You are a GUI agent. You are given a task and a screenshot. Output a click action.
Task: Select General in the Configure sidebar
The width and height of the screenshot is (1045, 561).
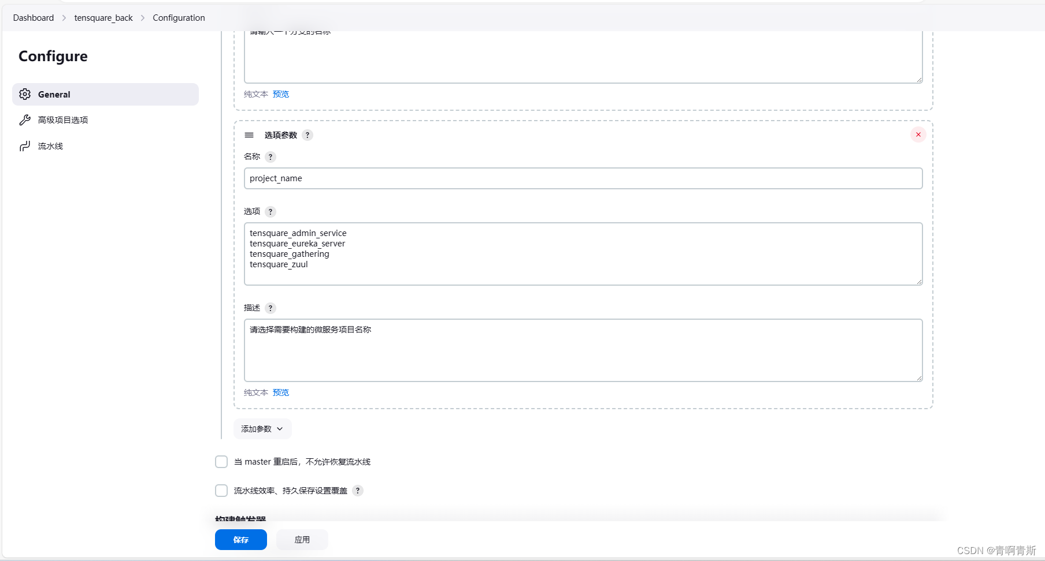tap(105, 94)
